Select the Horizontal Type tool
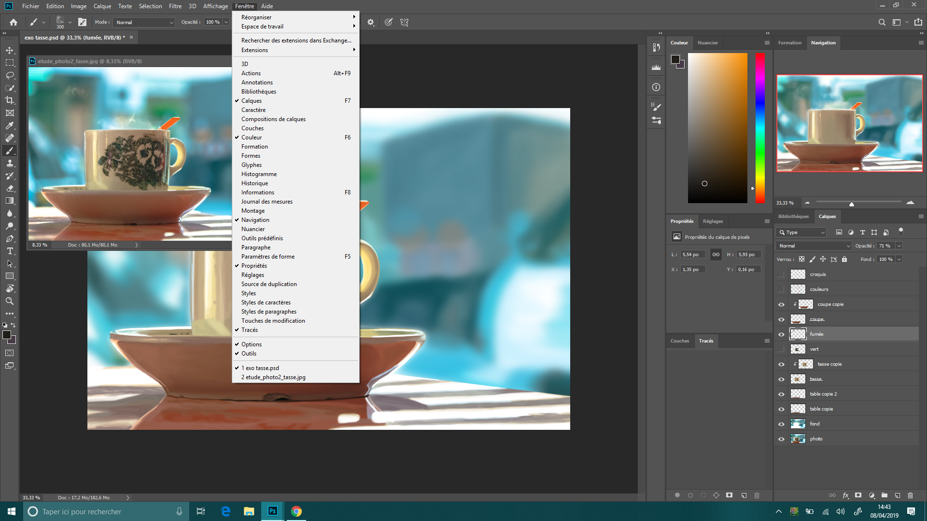 tap(10, 251)
